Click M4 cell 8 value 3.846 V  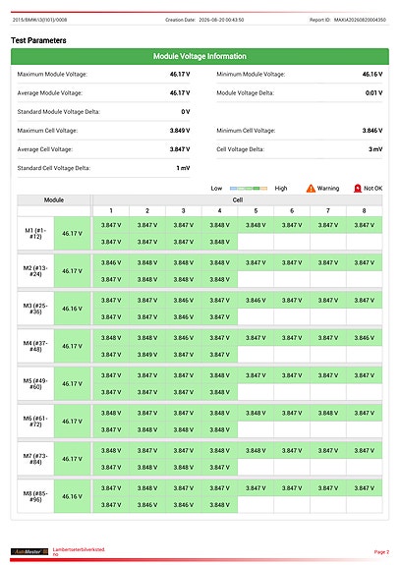pos(364,338)
